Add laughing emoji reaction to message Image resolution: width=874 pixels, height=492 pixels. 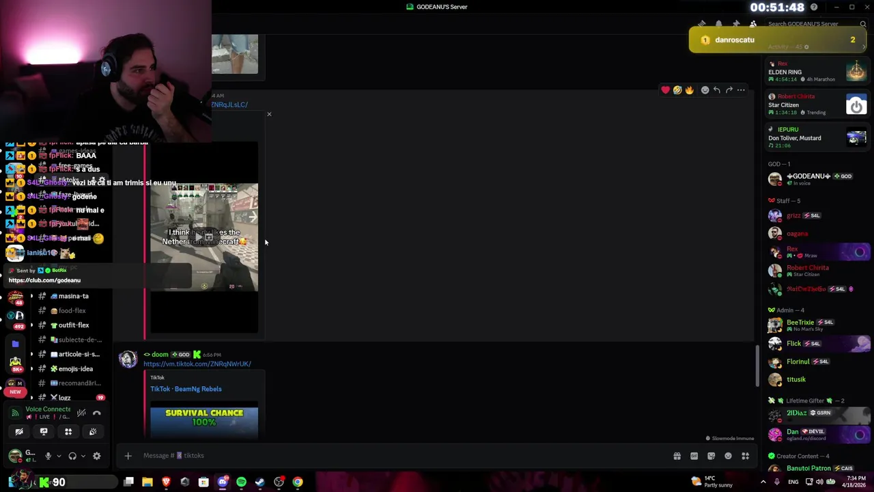point(677,90)
